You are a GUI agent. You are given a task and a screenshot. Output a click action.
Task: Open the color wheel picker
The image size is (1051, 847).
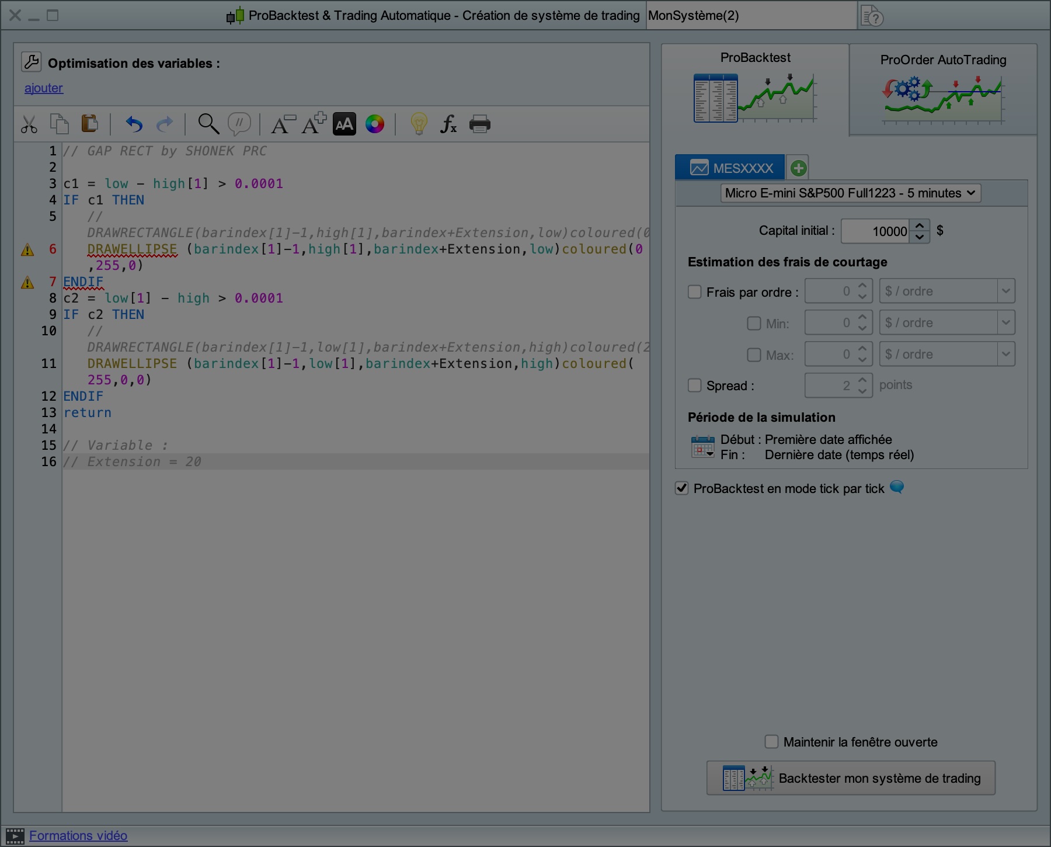[x=375, y=124]
